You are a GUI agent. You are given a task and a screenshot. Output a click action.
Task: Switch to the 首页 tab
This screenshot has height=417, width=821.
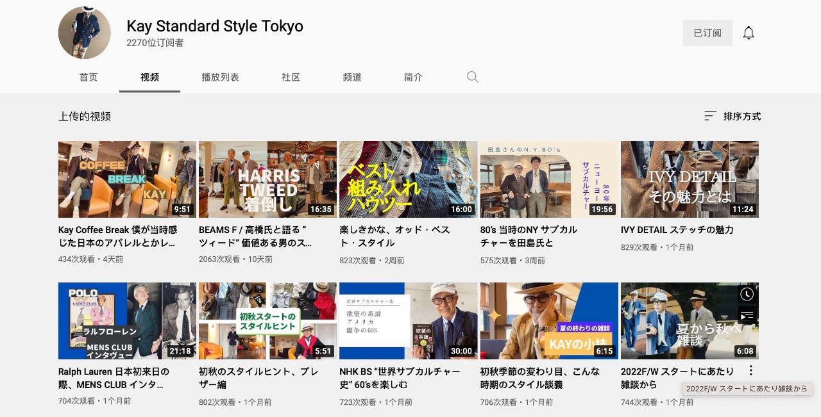[x=89, y=77]
